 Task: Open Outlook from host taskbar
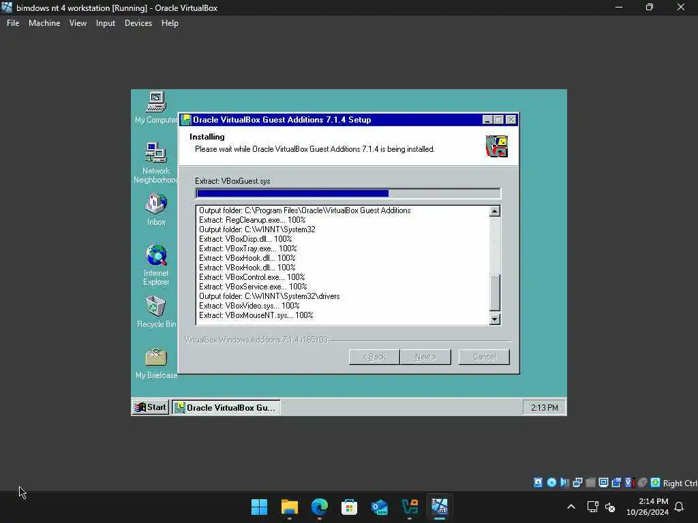click(379, 507)
